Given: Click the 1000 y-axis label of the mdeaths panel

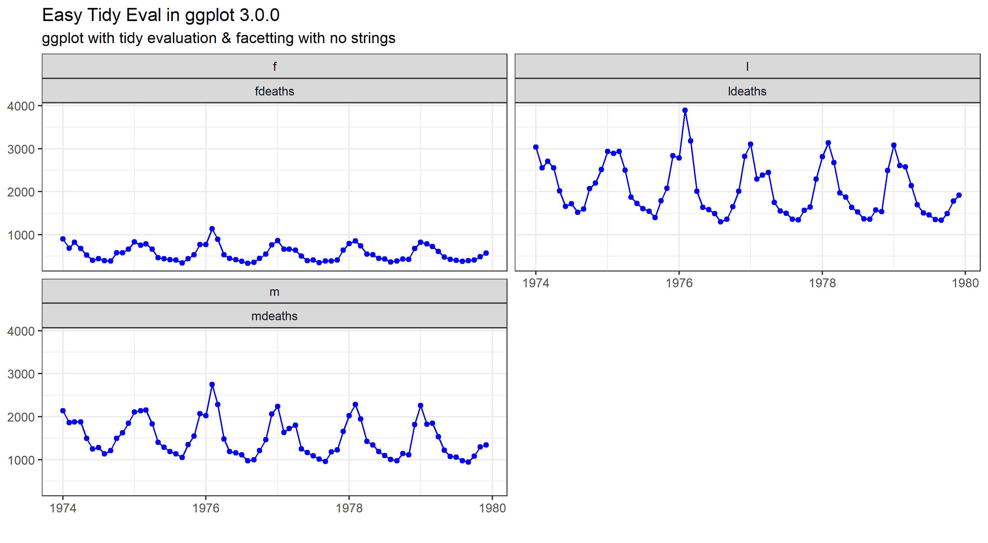Looking at the screenshot, I should pyautogui.click(x=21, y=460).
